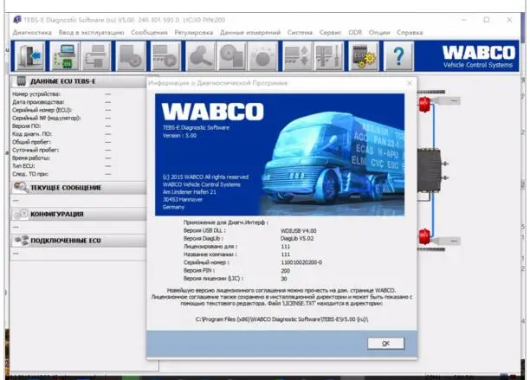The image size is (530, 380).
Task: Click the Время работы row
Action: (x=61, y=158)
